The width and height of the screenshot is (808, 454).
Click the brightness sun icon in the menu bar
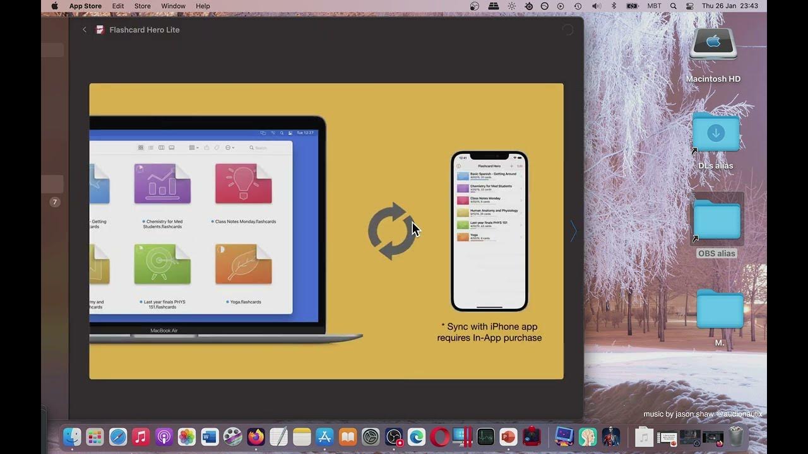[x=511, y=6]
